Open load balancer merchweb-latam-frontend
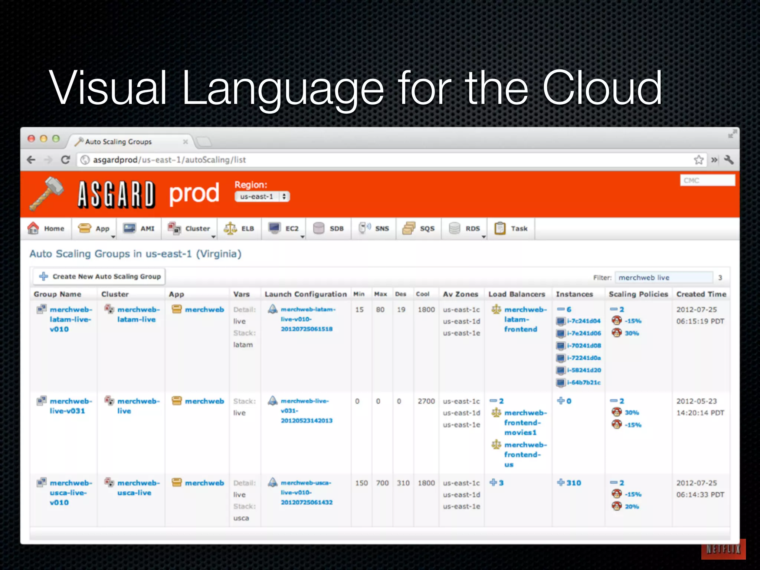 (525, 319)
